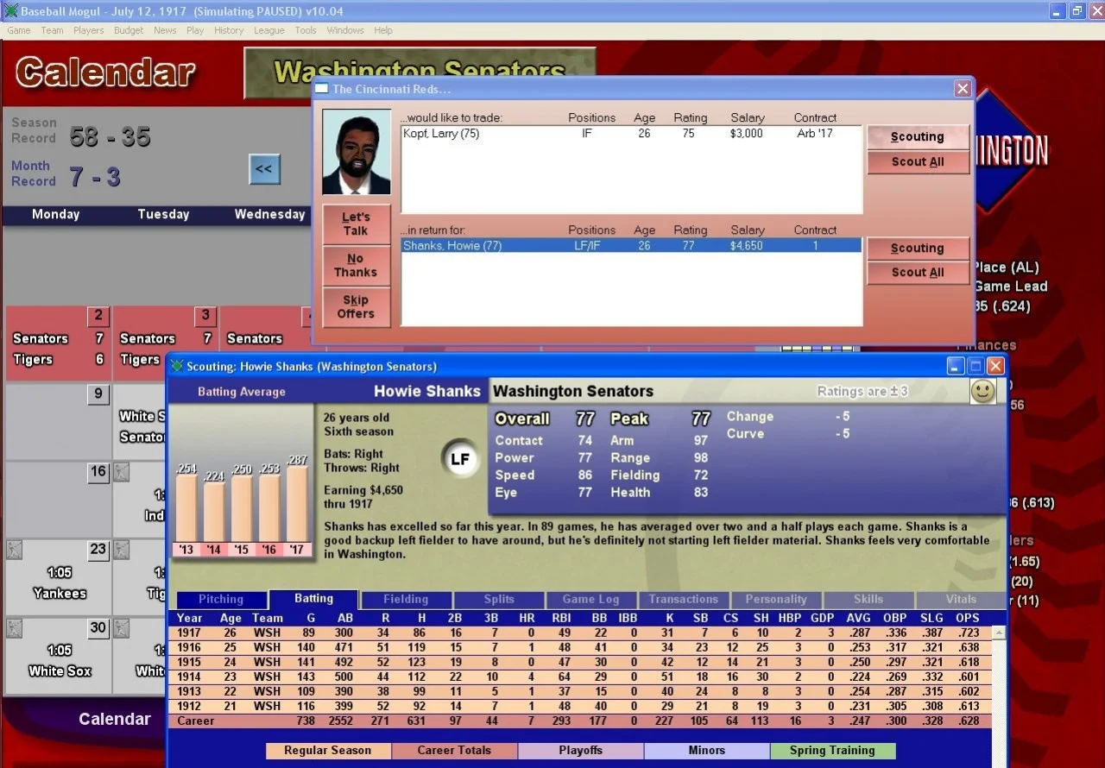Click the Scouting window title icon
1105x768 pixels.
(x=177, y=366)
